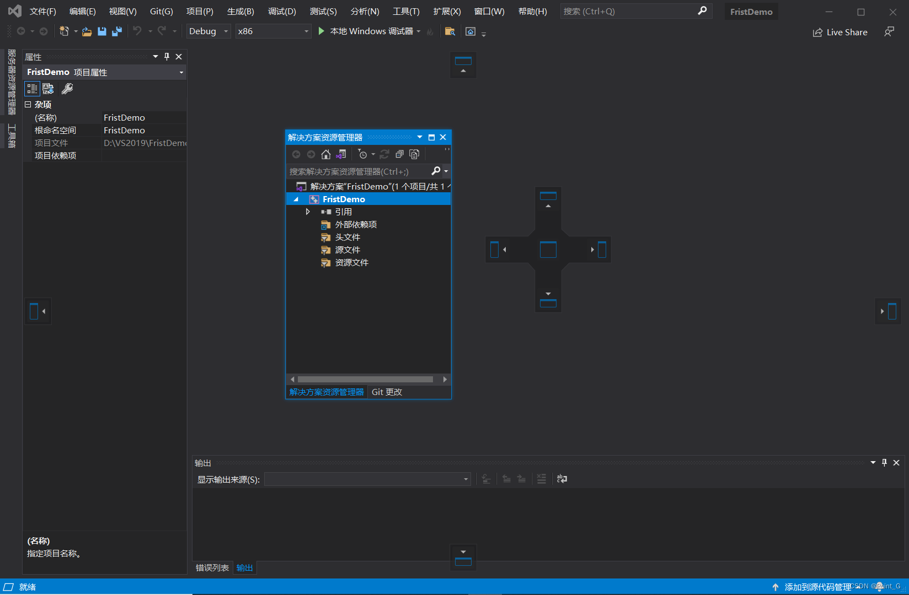Viewport: 909px width, 595px height.
Task: Click Solution Explorer search magnifier icon
Action: coord(436,171)
